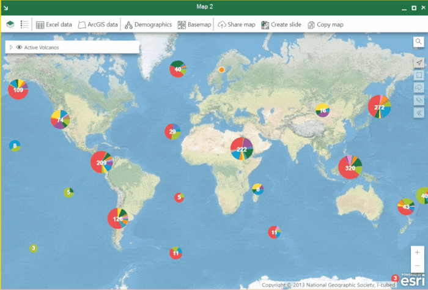Activate the locate arrow tool
Viewport: 428px width, 290px height.
[x=419, y=62]
